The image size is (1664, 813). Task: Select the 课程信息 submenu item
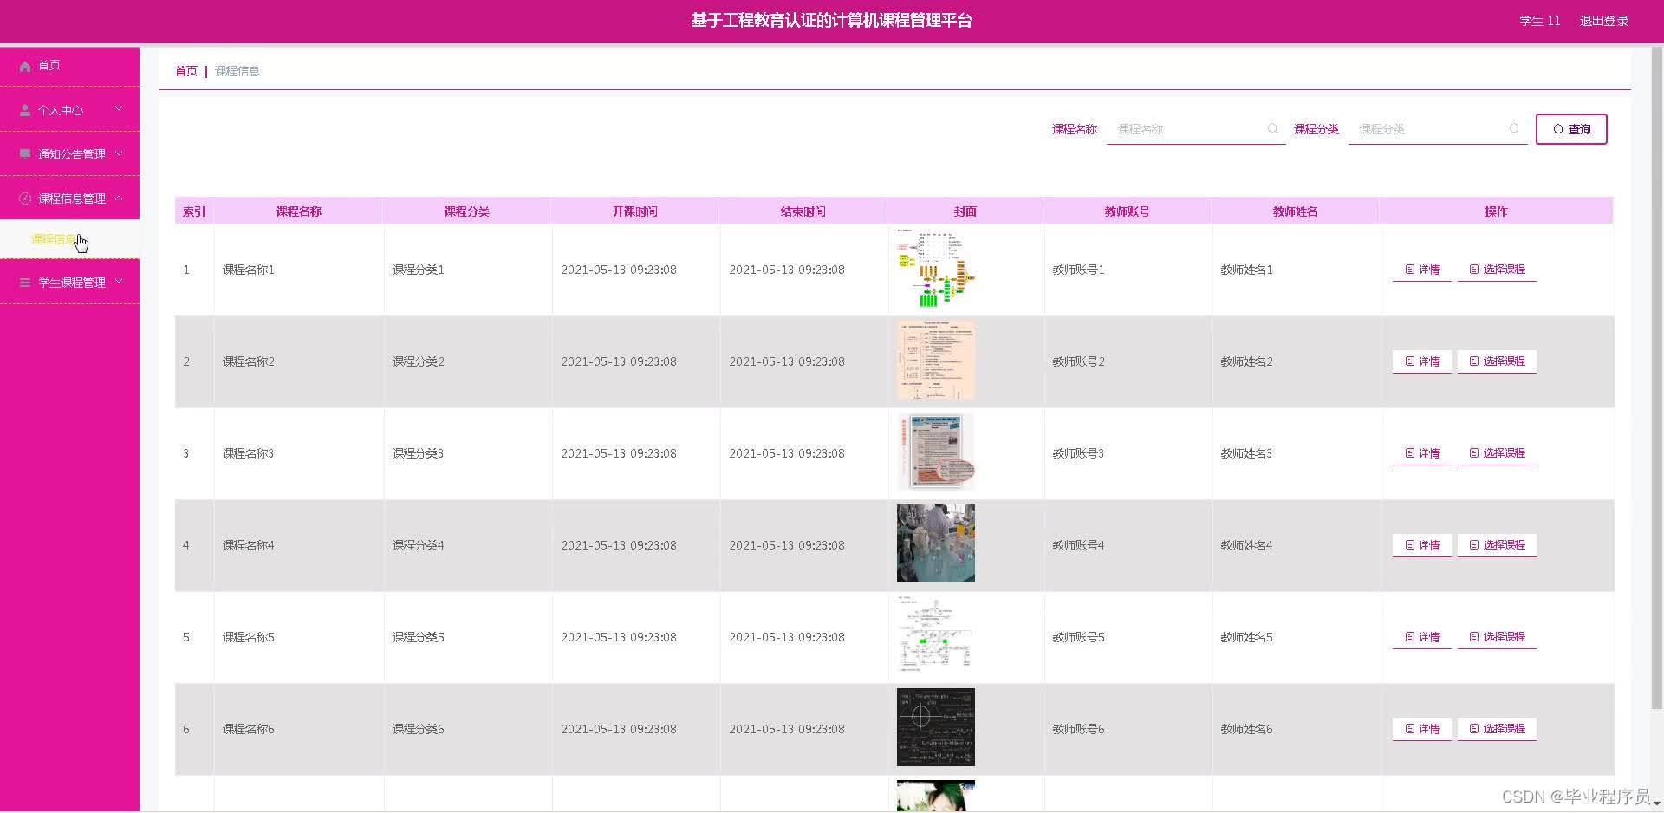coord(69,239)
